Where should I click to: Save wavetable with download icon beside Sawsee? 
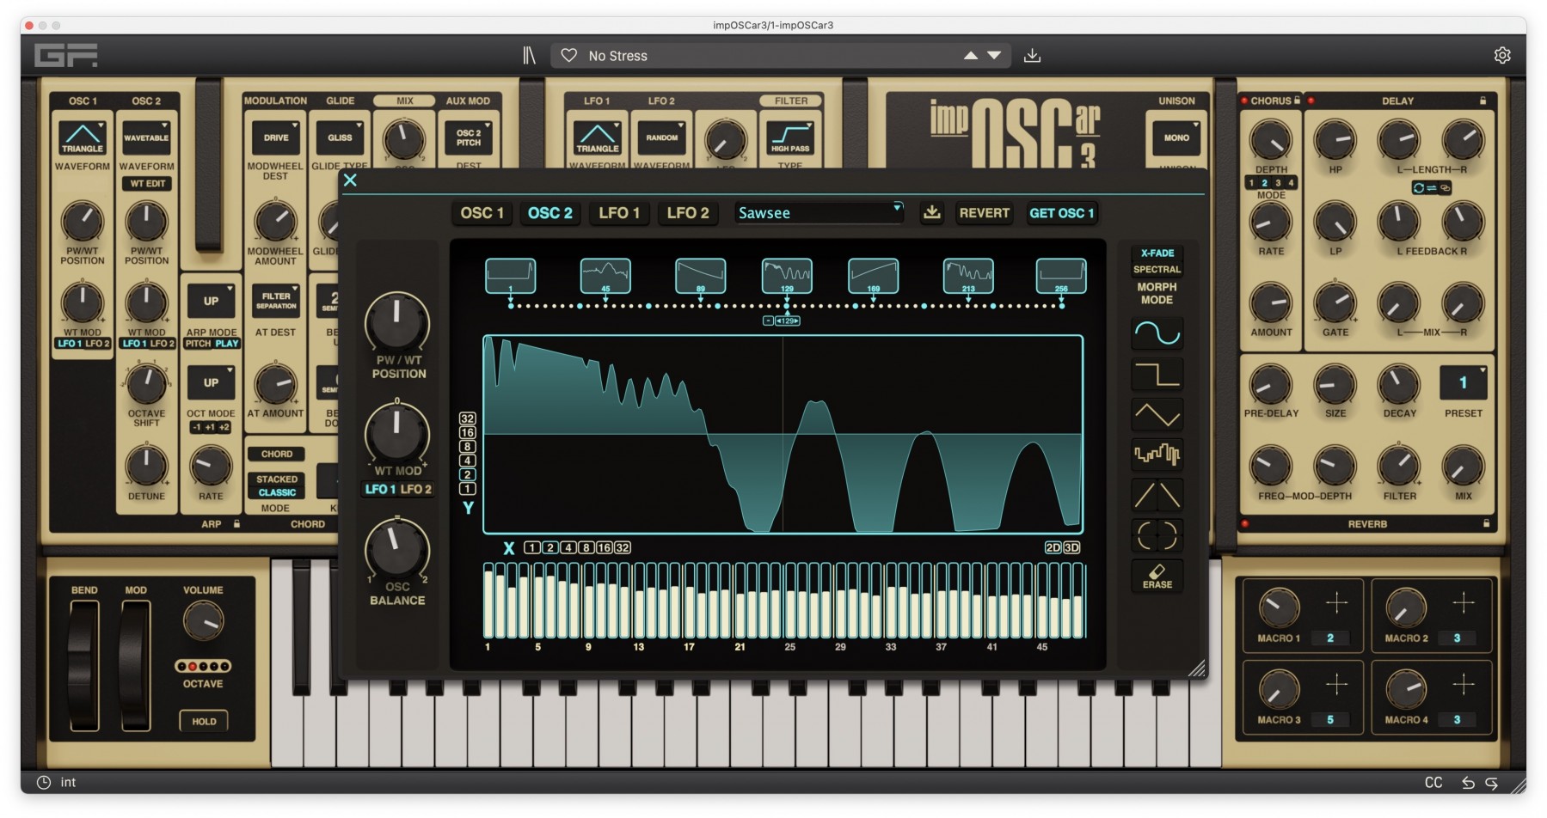(931, 212)
